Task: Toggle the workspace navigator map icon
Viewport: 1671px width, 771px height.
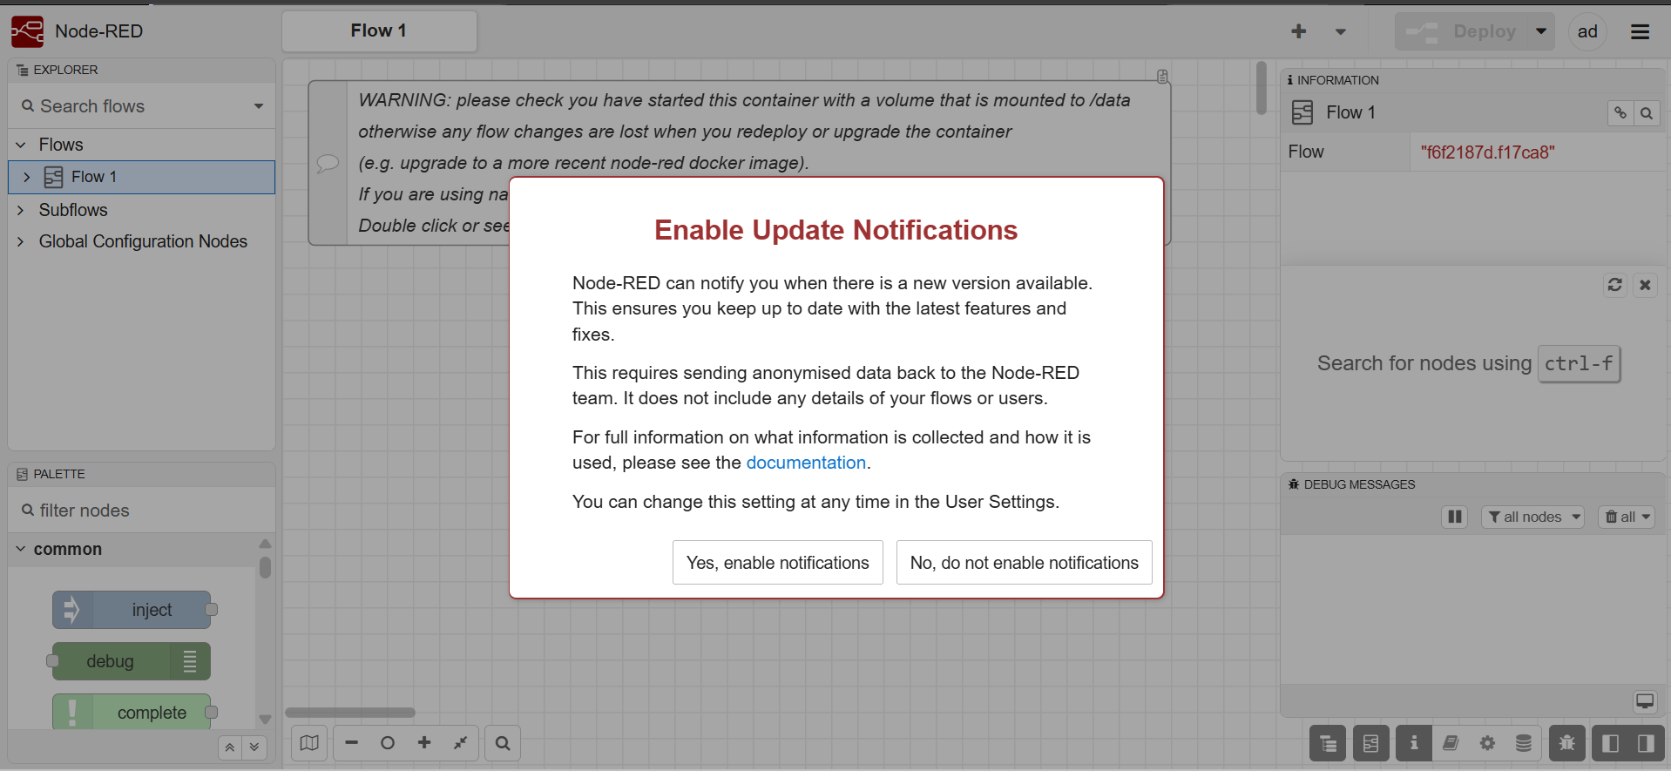Action: pyautogui.click(x=309, y=743)
